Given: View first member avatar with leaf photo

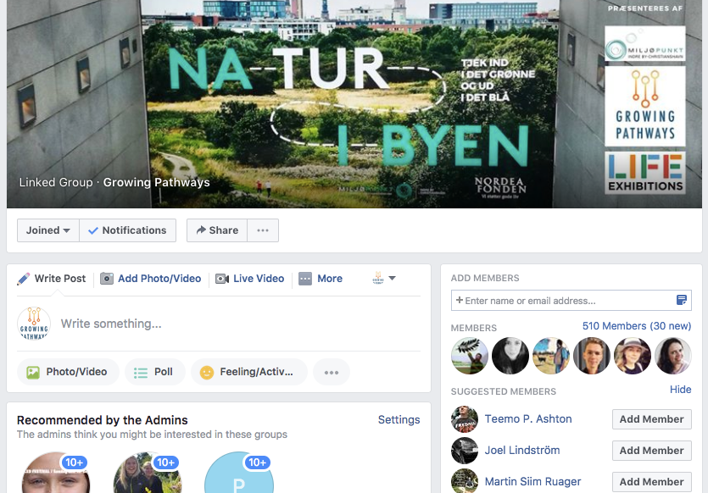Looking at the screenshot, I should pyautogui.click(x=470, y=356).
